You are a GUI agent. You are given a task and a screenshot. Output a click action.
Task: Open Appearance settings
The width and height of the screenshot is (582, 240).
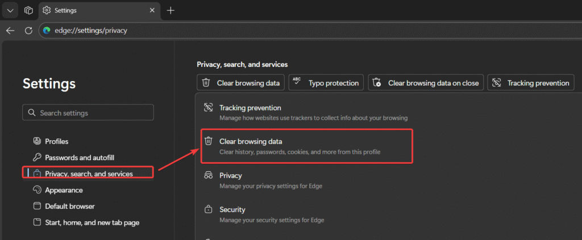click(64, 190)
